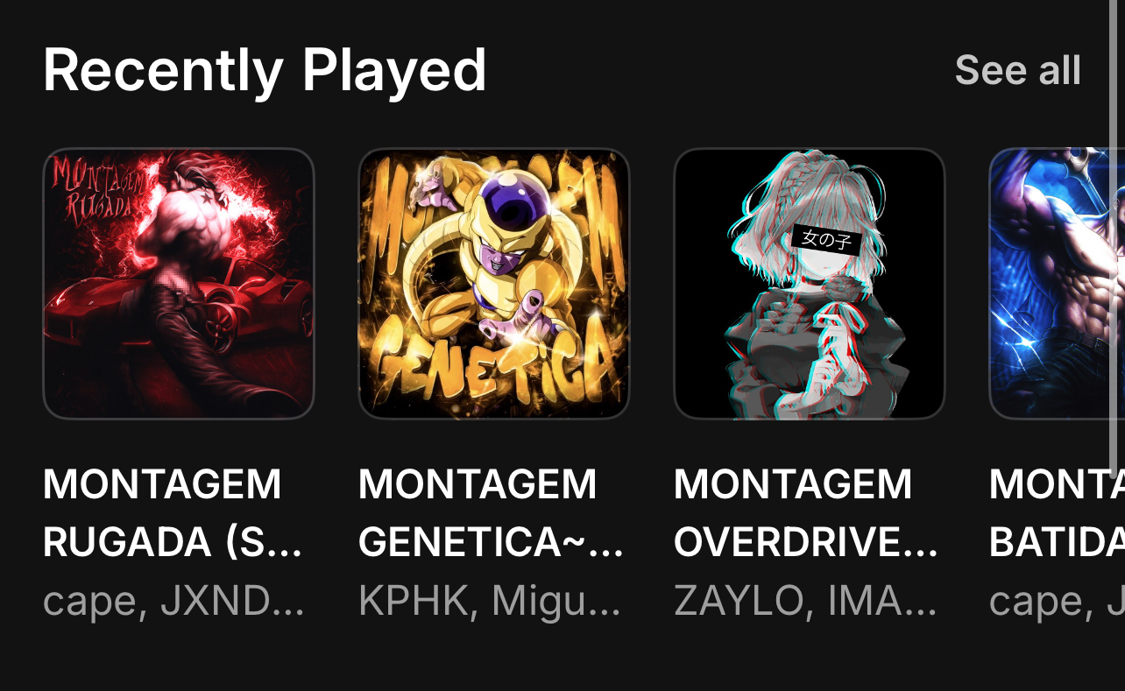
Task: Click the partially visible MONTA BATIDA title
Action: (1057, 513)
